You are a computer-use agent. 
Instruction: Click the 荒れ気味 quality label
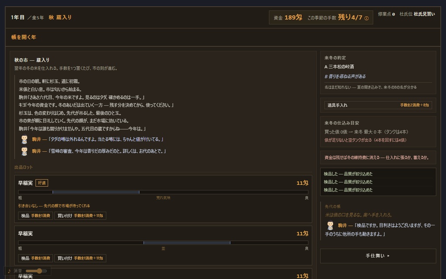tap(163, 198)
